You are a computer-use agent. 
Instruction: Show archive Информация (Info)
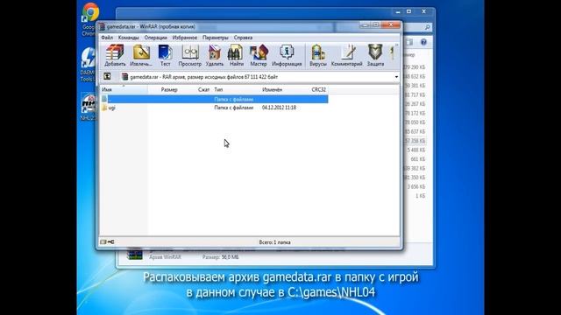(x=287, y=55)
